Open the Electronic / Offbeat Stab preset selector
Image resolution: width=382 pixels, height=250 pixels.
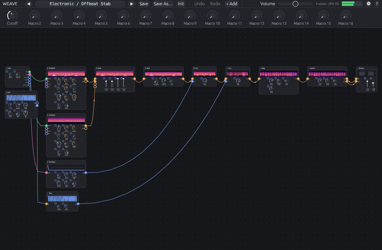(80, 4)
